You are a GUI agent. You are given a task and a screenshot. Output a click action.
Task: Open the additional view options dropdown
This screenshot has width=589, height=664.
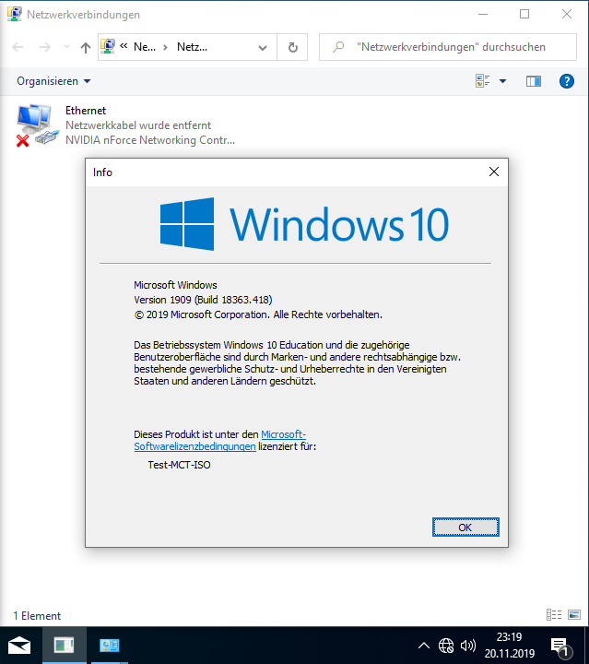[502, 81]
